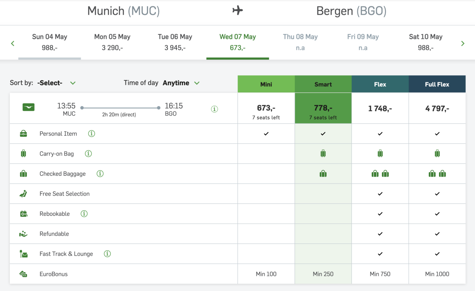475x291 pixels.
Task: Pick the Flex fare 1 748,-
Action: click(x=380, y=108)
